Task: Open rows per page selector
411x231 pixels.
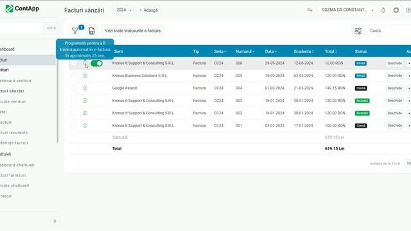Action: (x=408, y=164)
